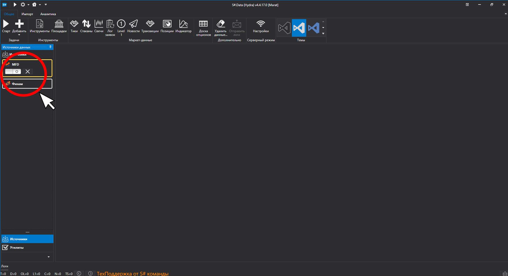Image resolution: width=508 pixels, height=276 pixels.
Task: Open the Exchanges (Площадки) list
Action: click(x=59, y=26)
